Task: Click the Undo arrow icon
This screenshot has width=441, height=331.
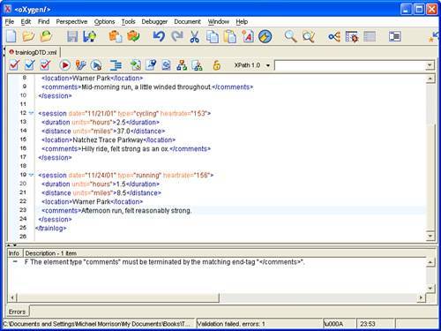Action: (x=159, y=36)
